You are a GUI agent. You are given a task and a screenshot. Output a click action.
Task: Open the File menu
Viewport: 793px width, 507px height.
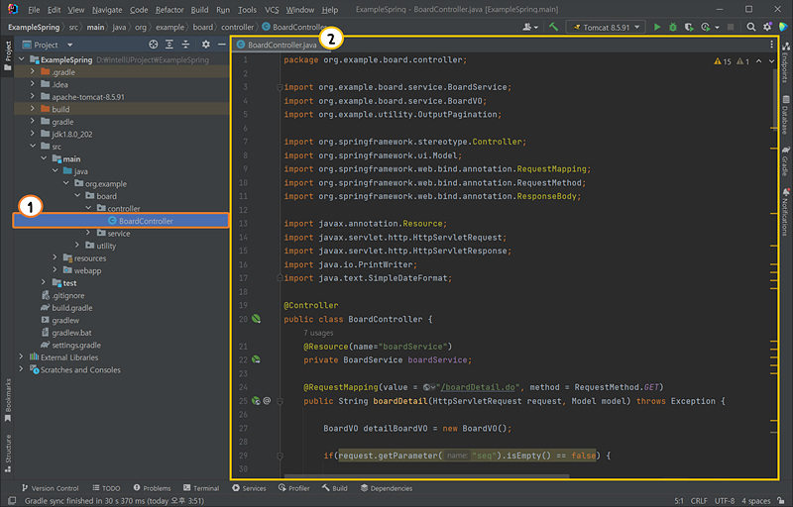pos(34,10)
